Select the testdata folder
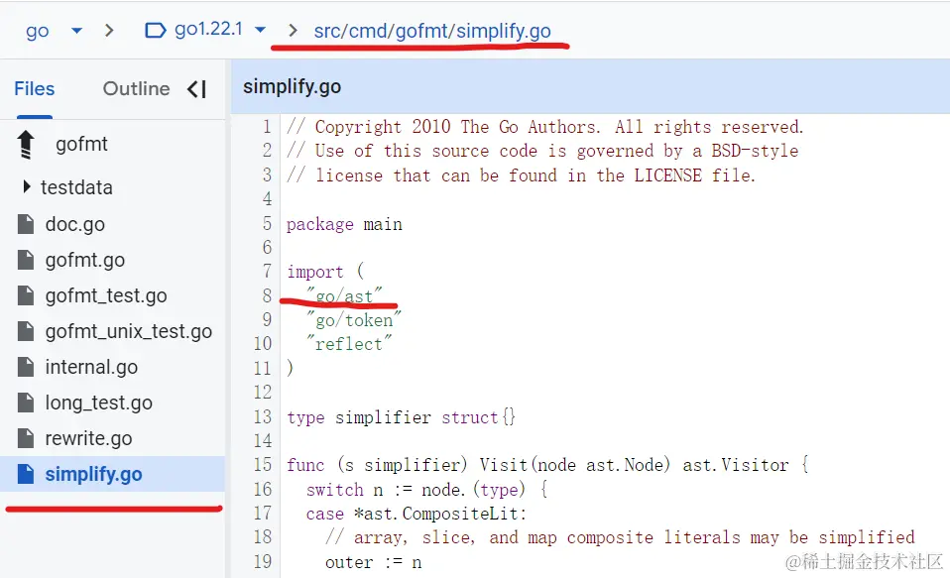 click(x=76, y=187)
